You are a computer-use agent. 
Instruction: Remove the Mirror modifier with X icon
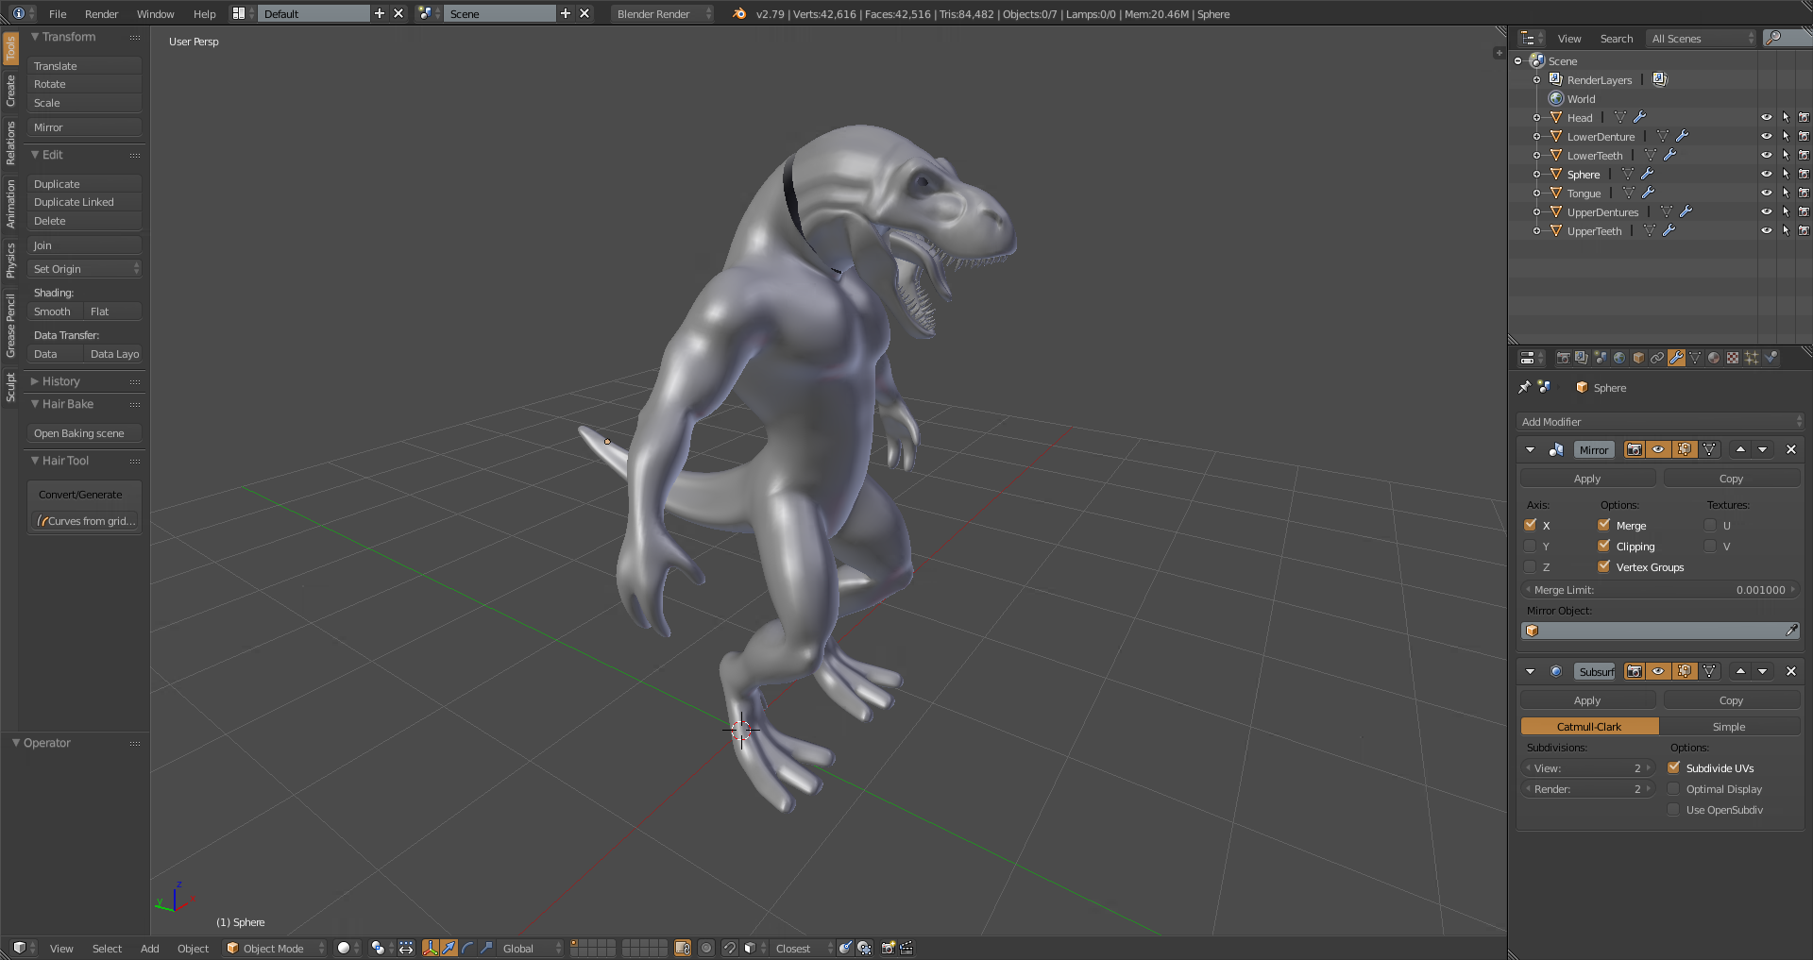pos(1791,449)
